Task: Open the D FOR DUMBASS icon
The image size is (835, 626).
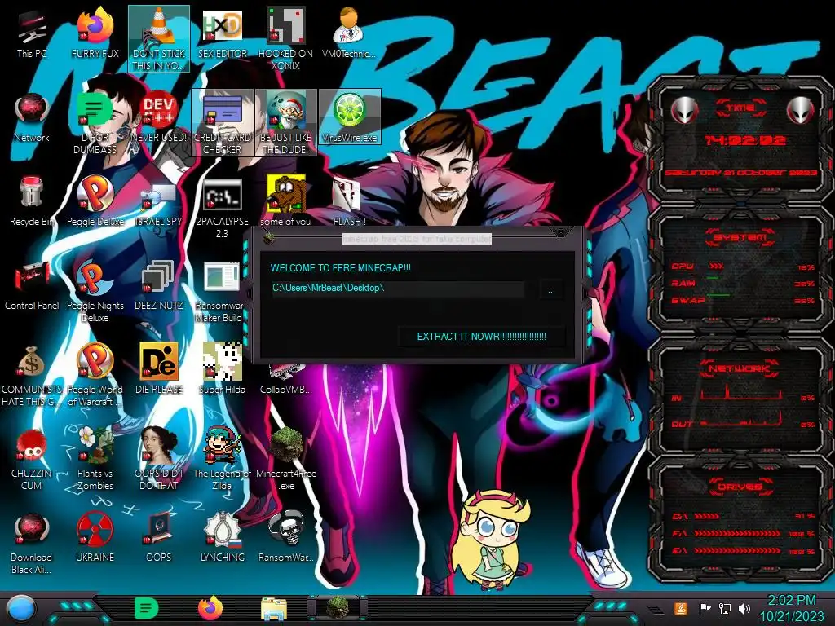Action: pos(95,123)
